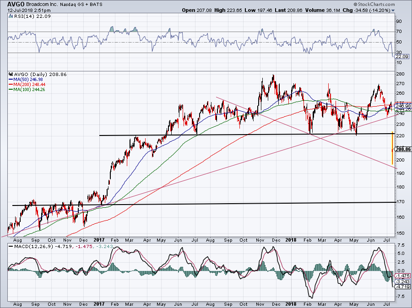Screen dimensions: 412x308
Task: Select the green MA(100) legend line marker
Action: (x=11, y=90)
